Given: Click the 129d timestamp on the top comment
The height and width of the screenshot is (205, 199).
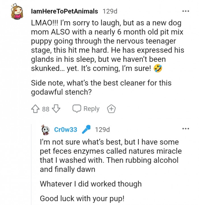Looking at the screenshot, I should [x=110, y=11].
